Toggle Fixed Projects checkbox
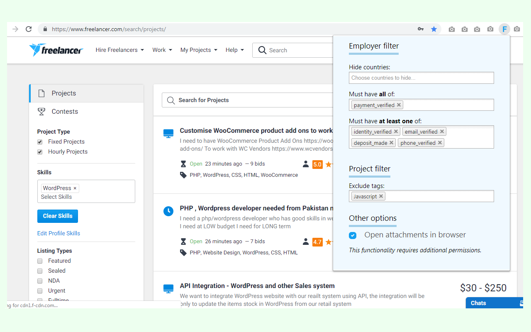This screenshot has height=332, width=531. click(40, 142)
